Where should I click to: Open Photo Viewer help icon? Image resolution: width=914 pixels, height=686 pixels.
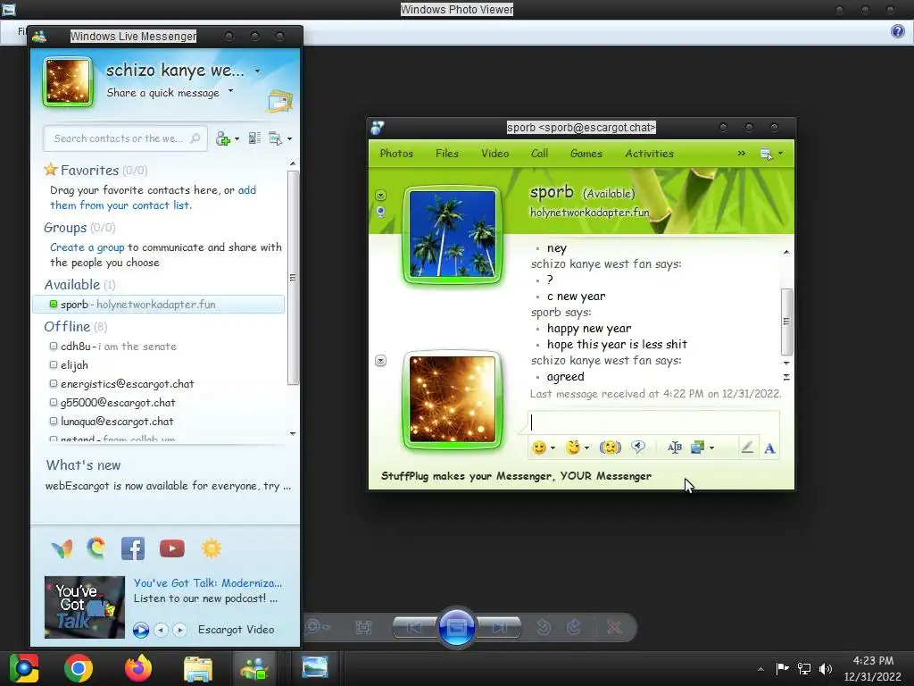point(898,31)
